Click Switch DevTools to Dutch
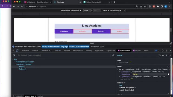The height and width of the screenshot is (97, 173). pyautogui.click(x=79, y=47)
